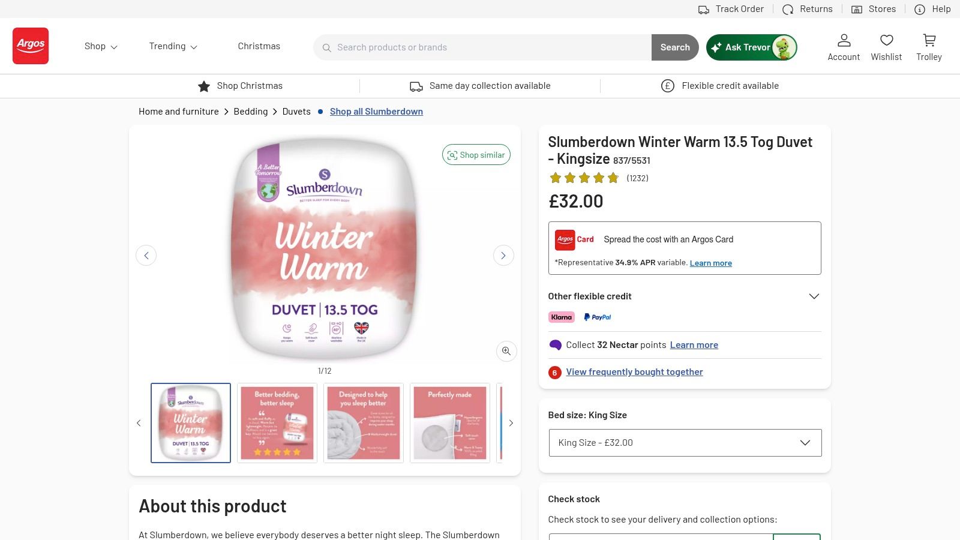
Task: Click the Ask Trevor button
Action: pyautogui.click(x=751, y=47)
